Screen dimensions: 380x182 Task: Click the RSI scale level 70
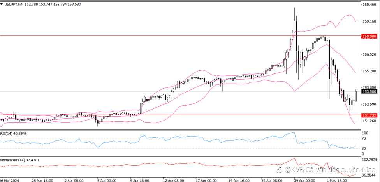click(x=364, y=138)
